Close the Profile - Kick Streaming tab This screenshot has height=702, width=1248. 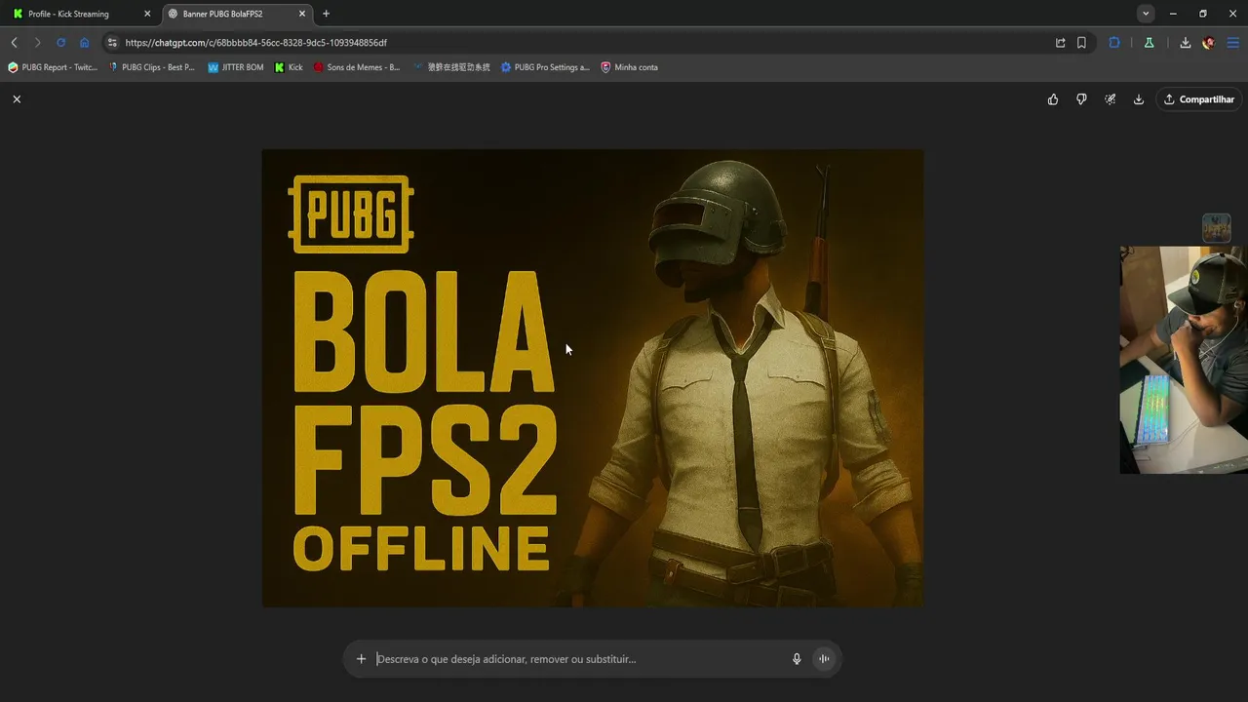coord(147,14)
